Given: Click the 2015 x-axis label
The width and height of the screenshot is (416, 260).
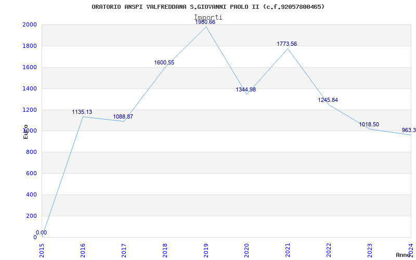Looking at the screenshot, I should (x=42, y=251).
